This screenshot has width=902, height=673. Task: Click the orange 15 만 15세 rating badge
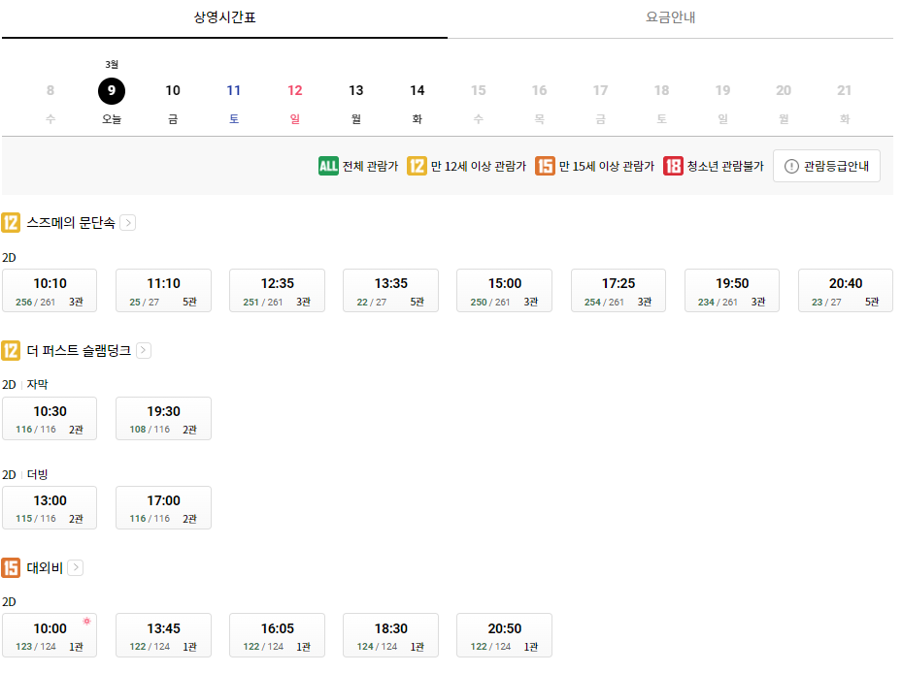(546, 165)
